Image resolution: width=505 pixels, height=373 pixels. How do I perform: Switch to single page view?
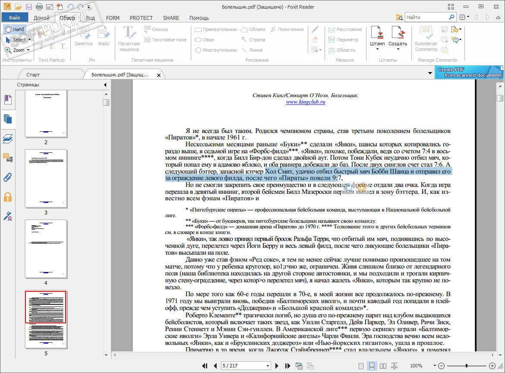[361, 366]
